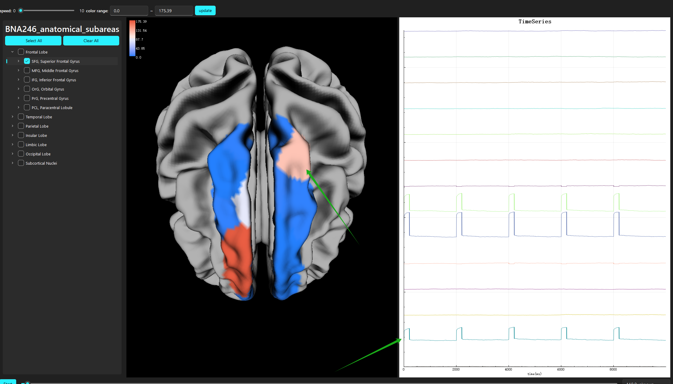Collapse the Frontal Lobe tree node
The width and height of the screenshot is (673, 384).
click(x=12, y=52)
